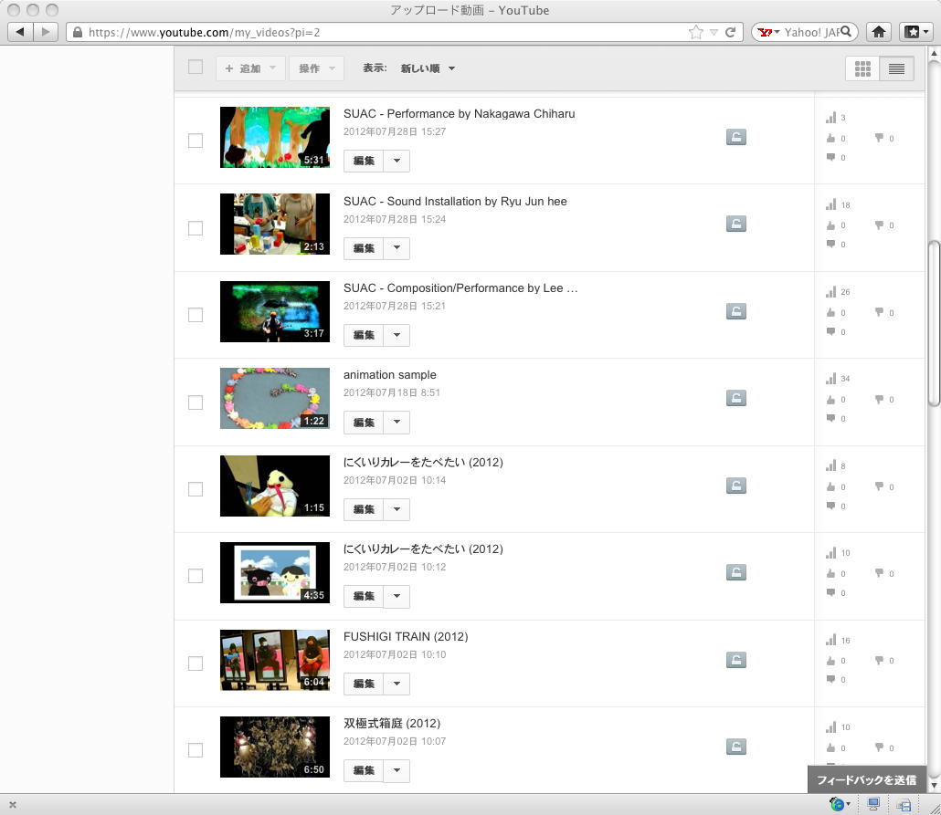This screenshot has width=941, height=815.
Task: Expand edit options arrow for animation sample
Action: pos(396,423)
